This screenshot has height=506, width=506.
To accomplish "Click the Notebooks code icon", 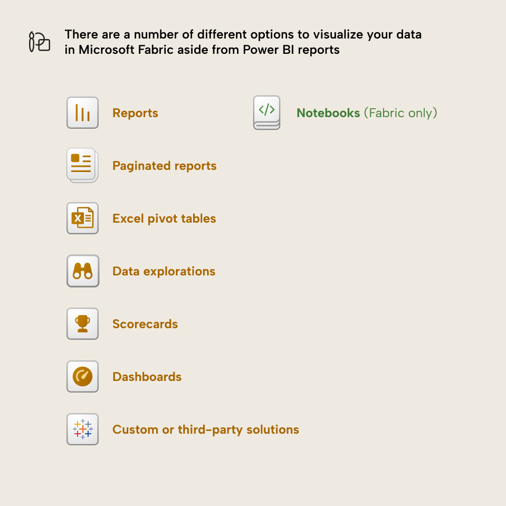I will click(x=266, y=112).
